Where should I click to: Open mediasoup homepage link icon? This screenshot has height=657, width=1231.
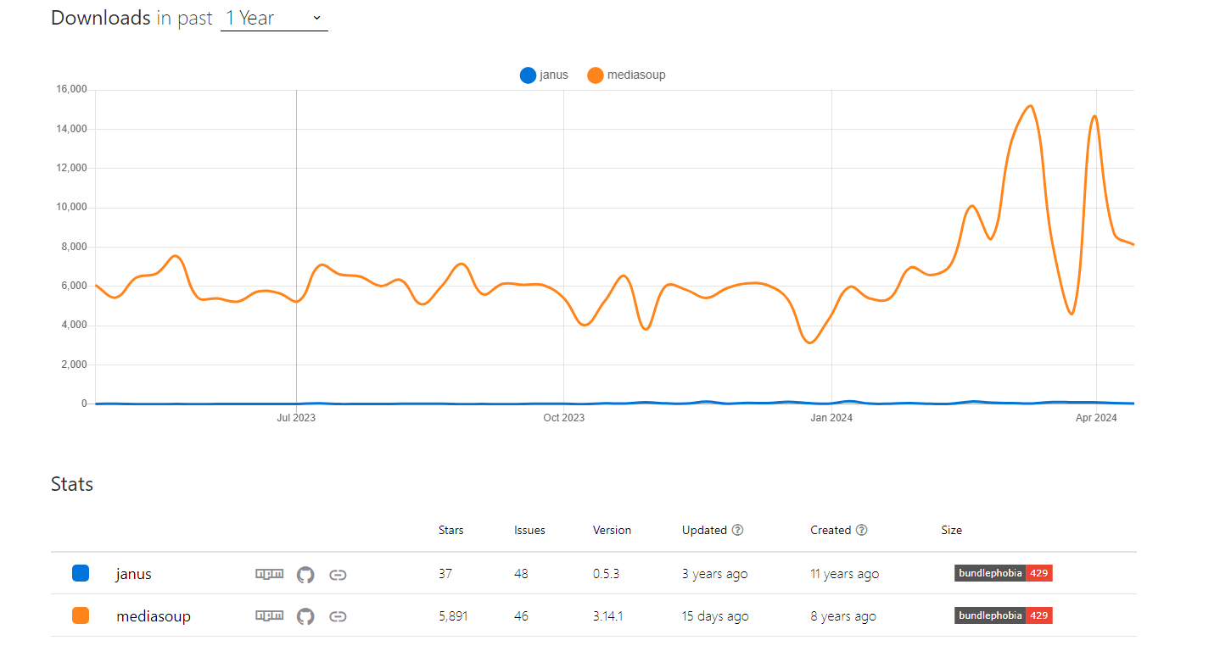[338, 616]
